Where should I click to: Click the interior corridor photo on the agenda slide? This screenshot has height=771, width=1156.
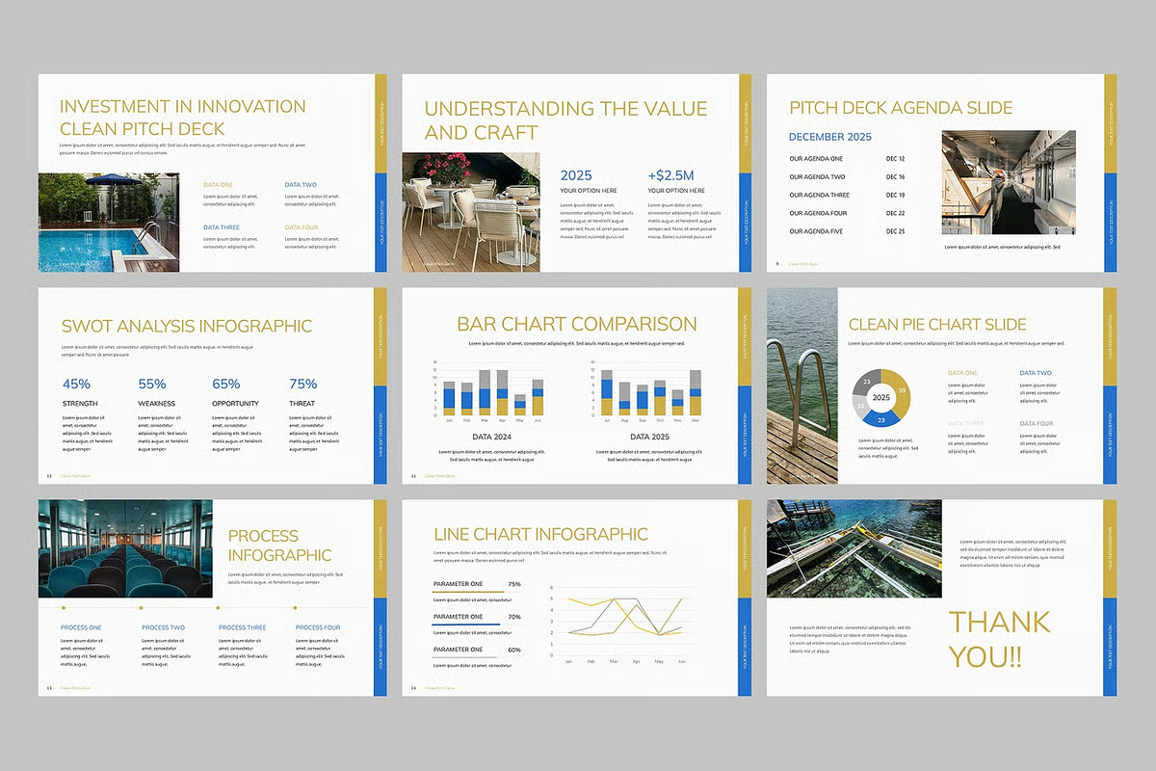tap(1009, 182)
